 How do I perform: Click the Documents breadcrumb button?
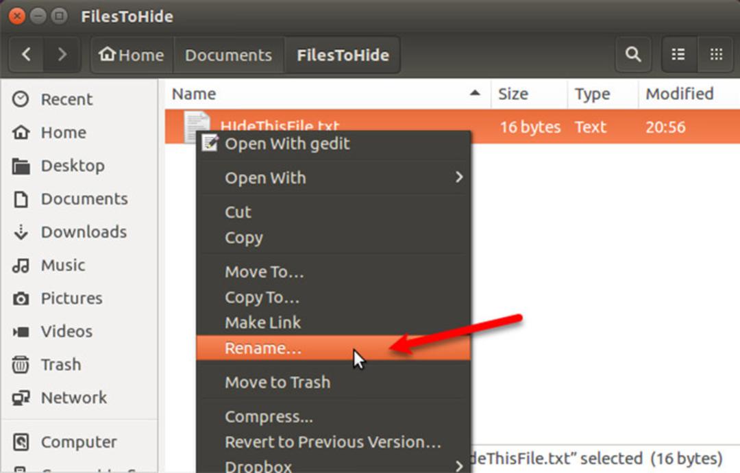click(228, 55)
